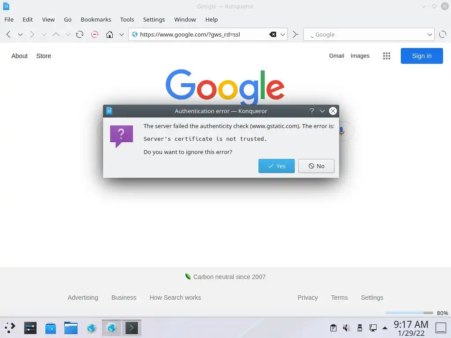Launch the pinned web browser globe icon
The width and height of the screenshot is (451, 338).
coord(91,328)
